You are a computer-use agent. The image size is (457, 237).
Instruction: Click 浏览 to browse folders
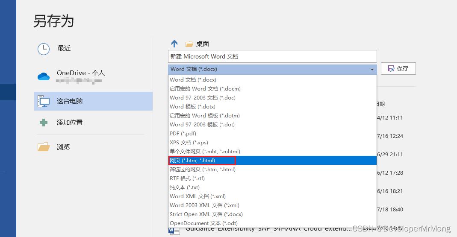[x=93, y=147]
